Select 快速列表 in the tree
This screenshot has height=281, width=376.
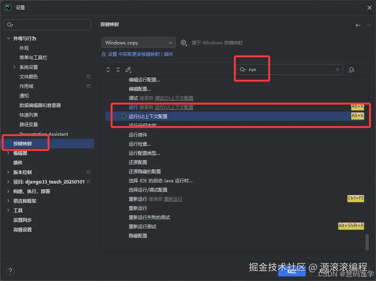tap(29, 115)
